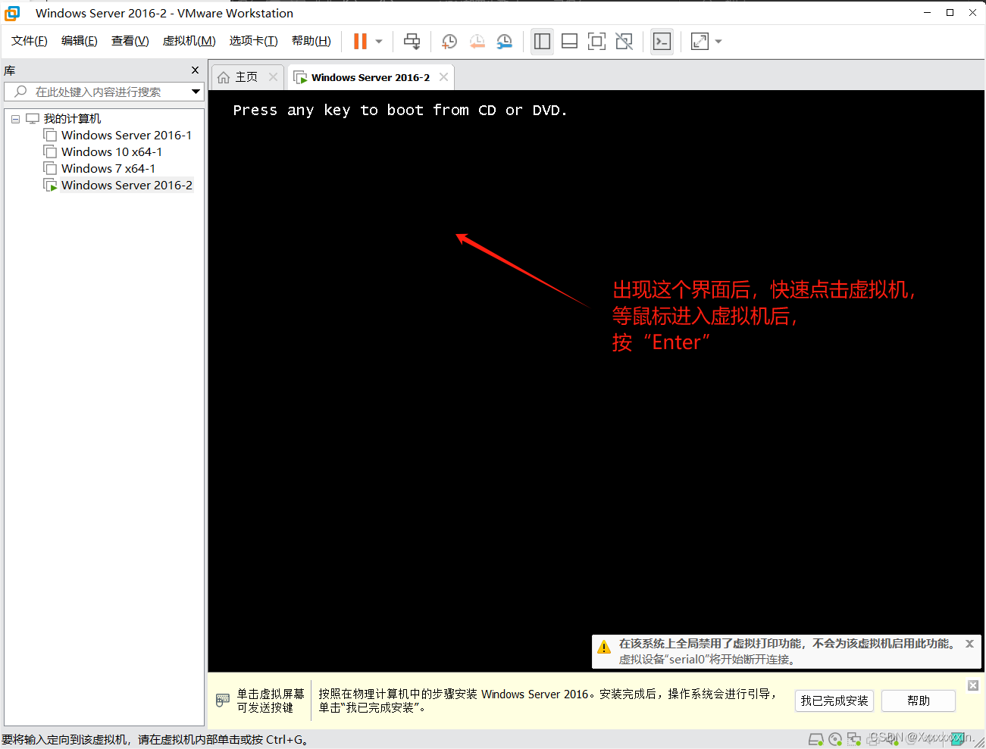Open the 查看(V) menu
Image resolution: width=986 pixels, height=749 pixels.
130,41
